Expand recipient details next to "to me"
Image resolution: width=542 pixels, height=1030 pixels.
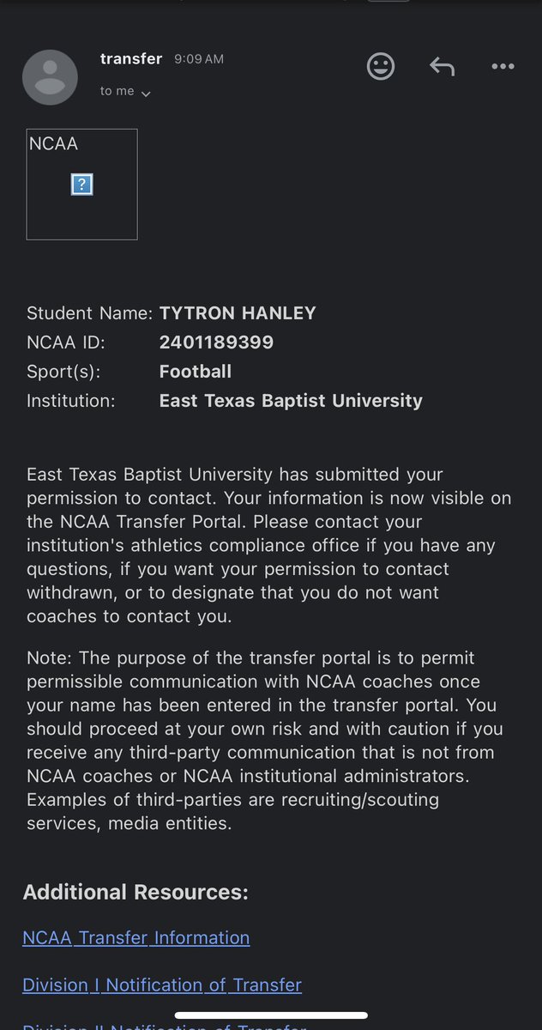[x=146, y=94]
